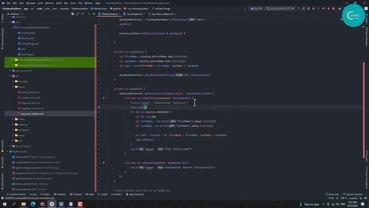Screen dimensions: 369x208
Task: Expand the drawable folder
Action: click(x=13, y=81)
